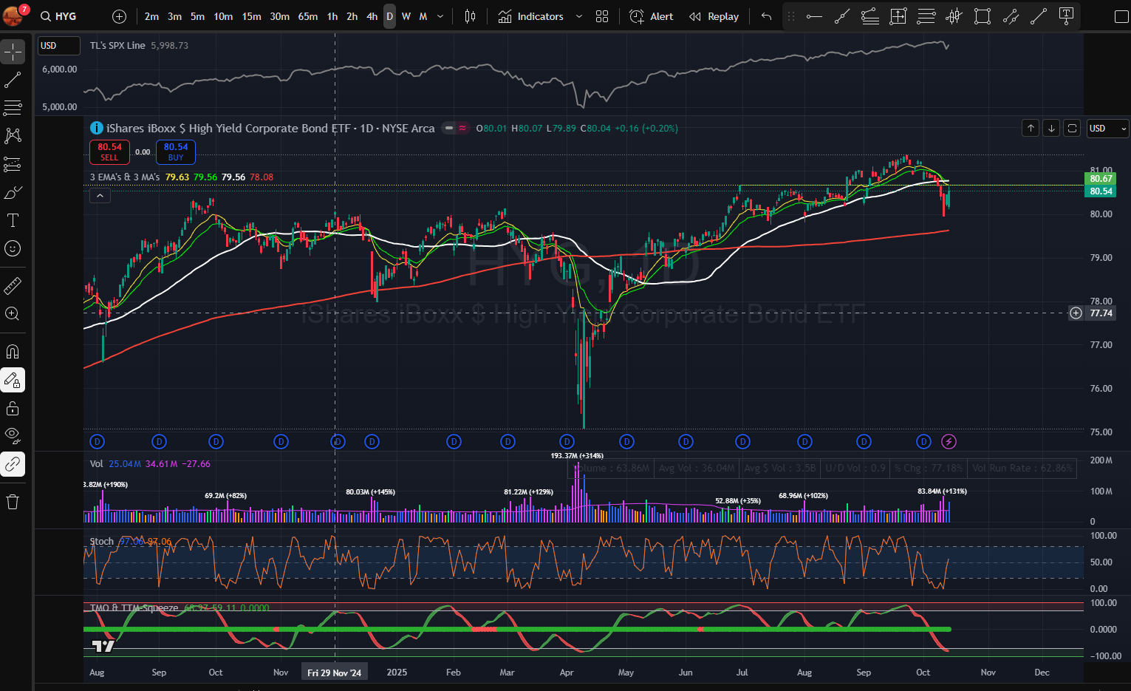The image size is (1131, 691).
Task: Open the candlestick chart type selector
Action: coord(470,16)
